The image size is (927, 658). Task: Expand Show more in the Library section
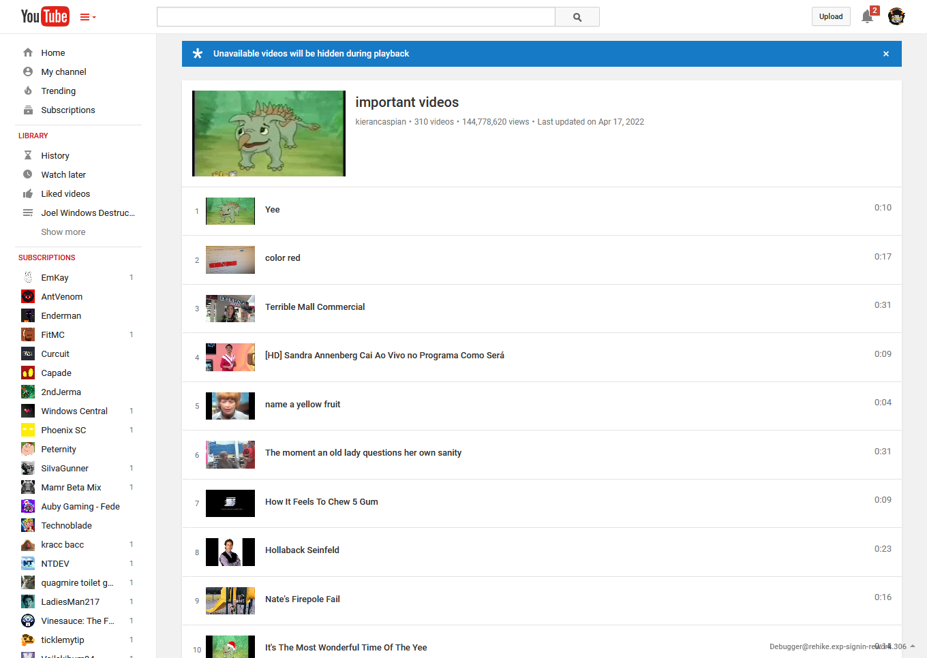[x=63, y=232]
